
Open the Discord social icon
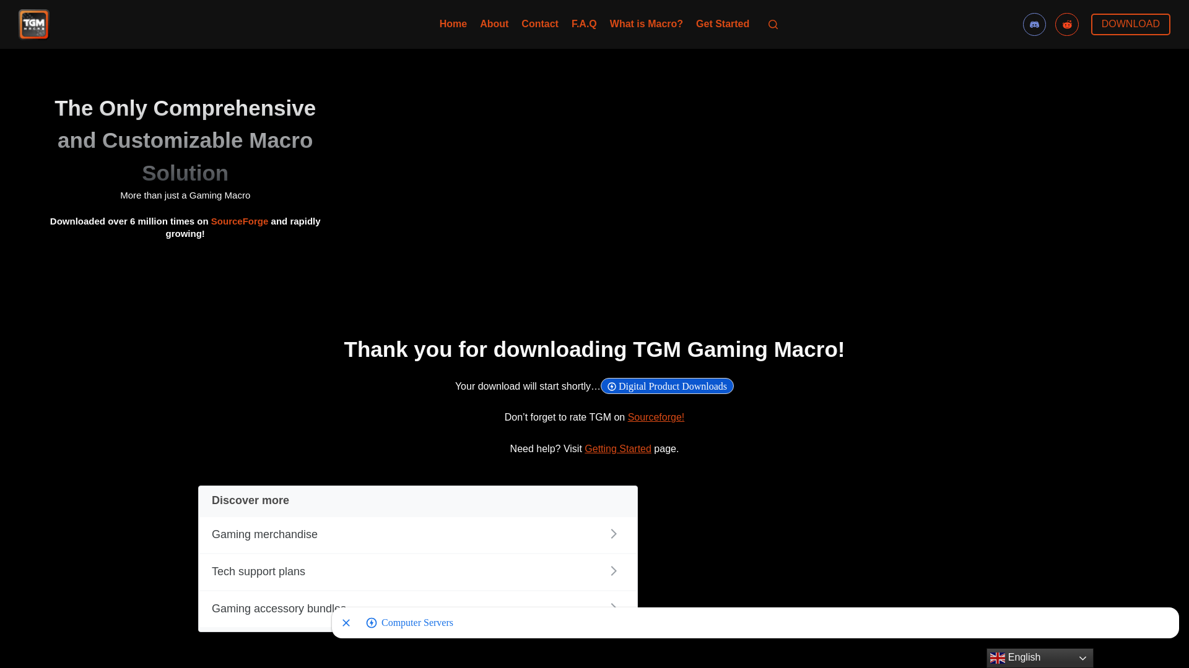tap(1034, 25)
